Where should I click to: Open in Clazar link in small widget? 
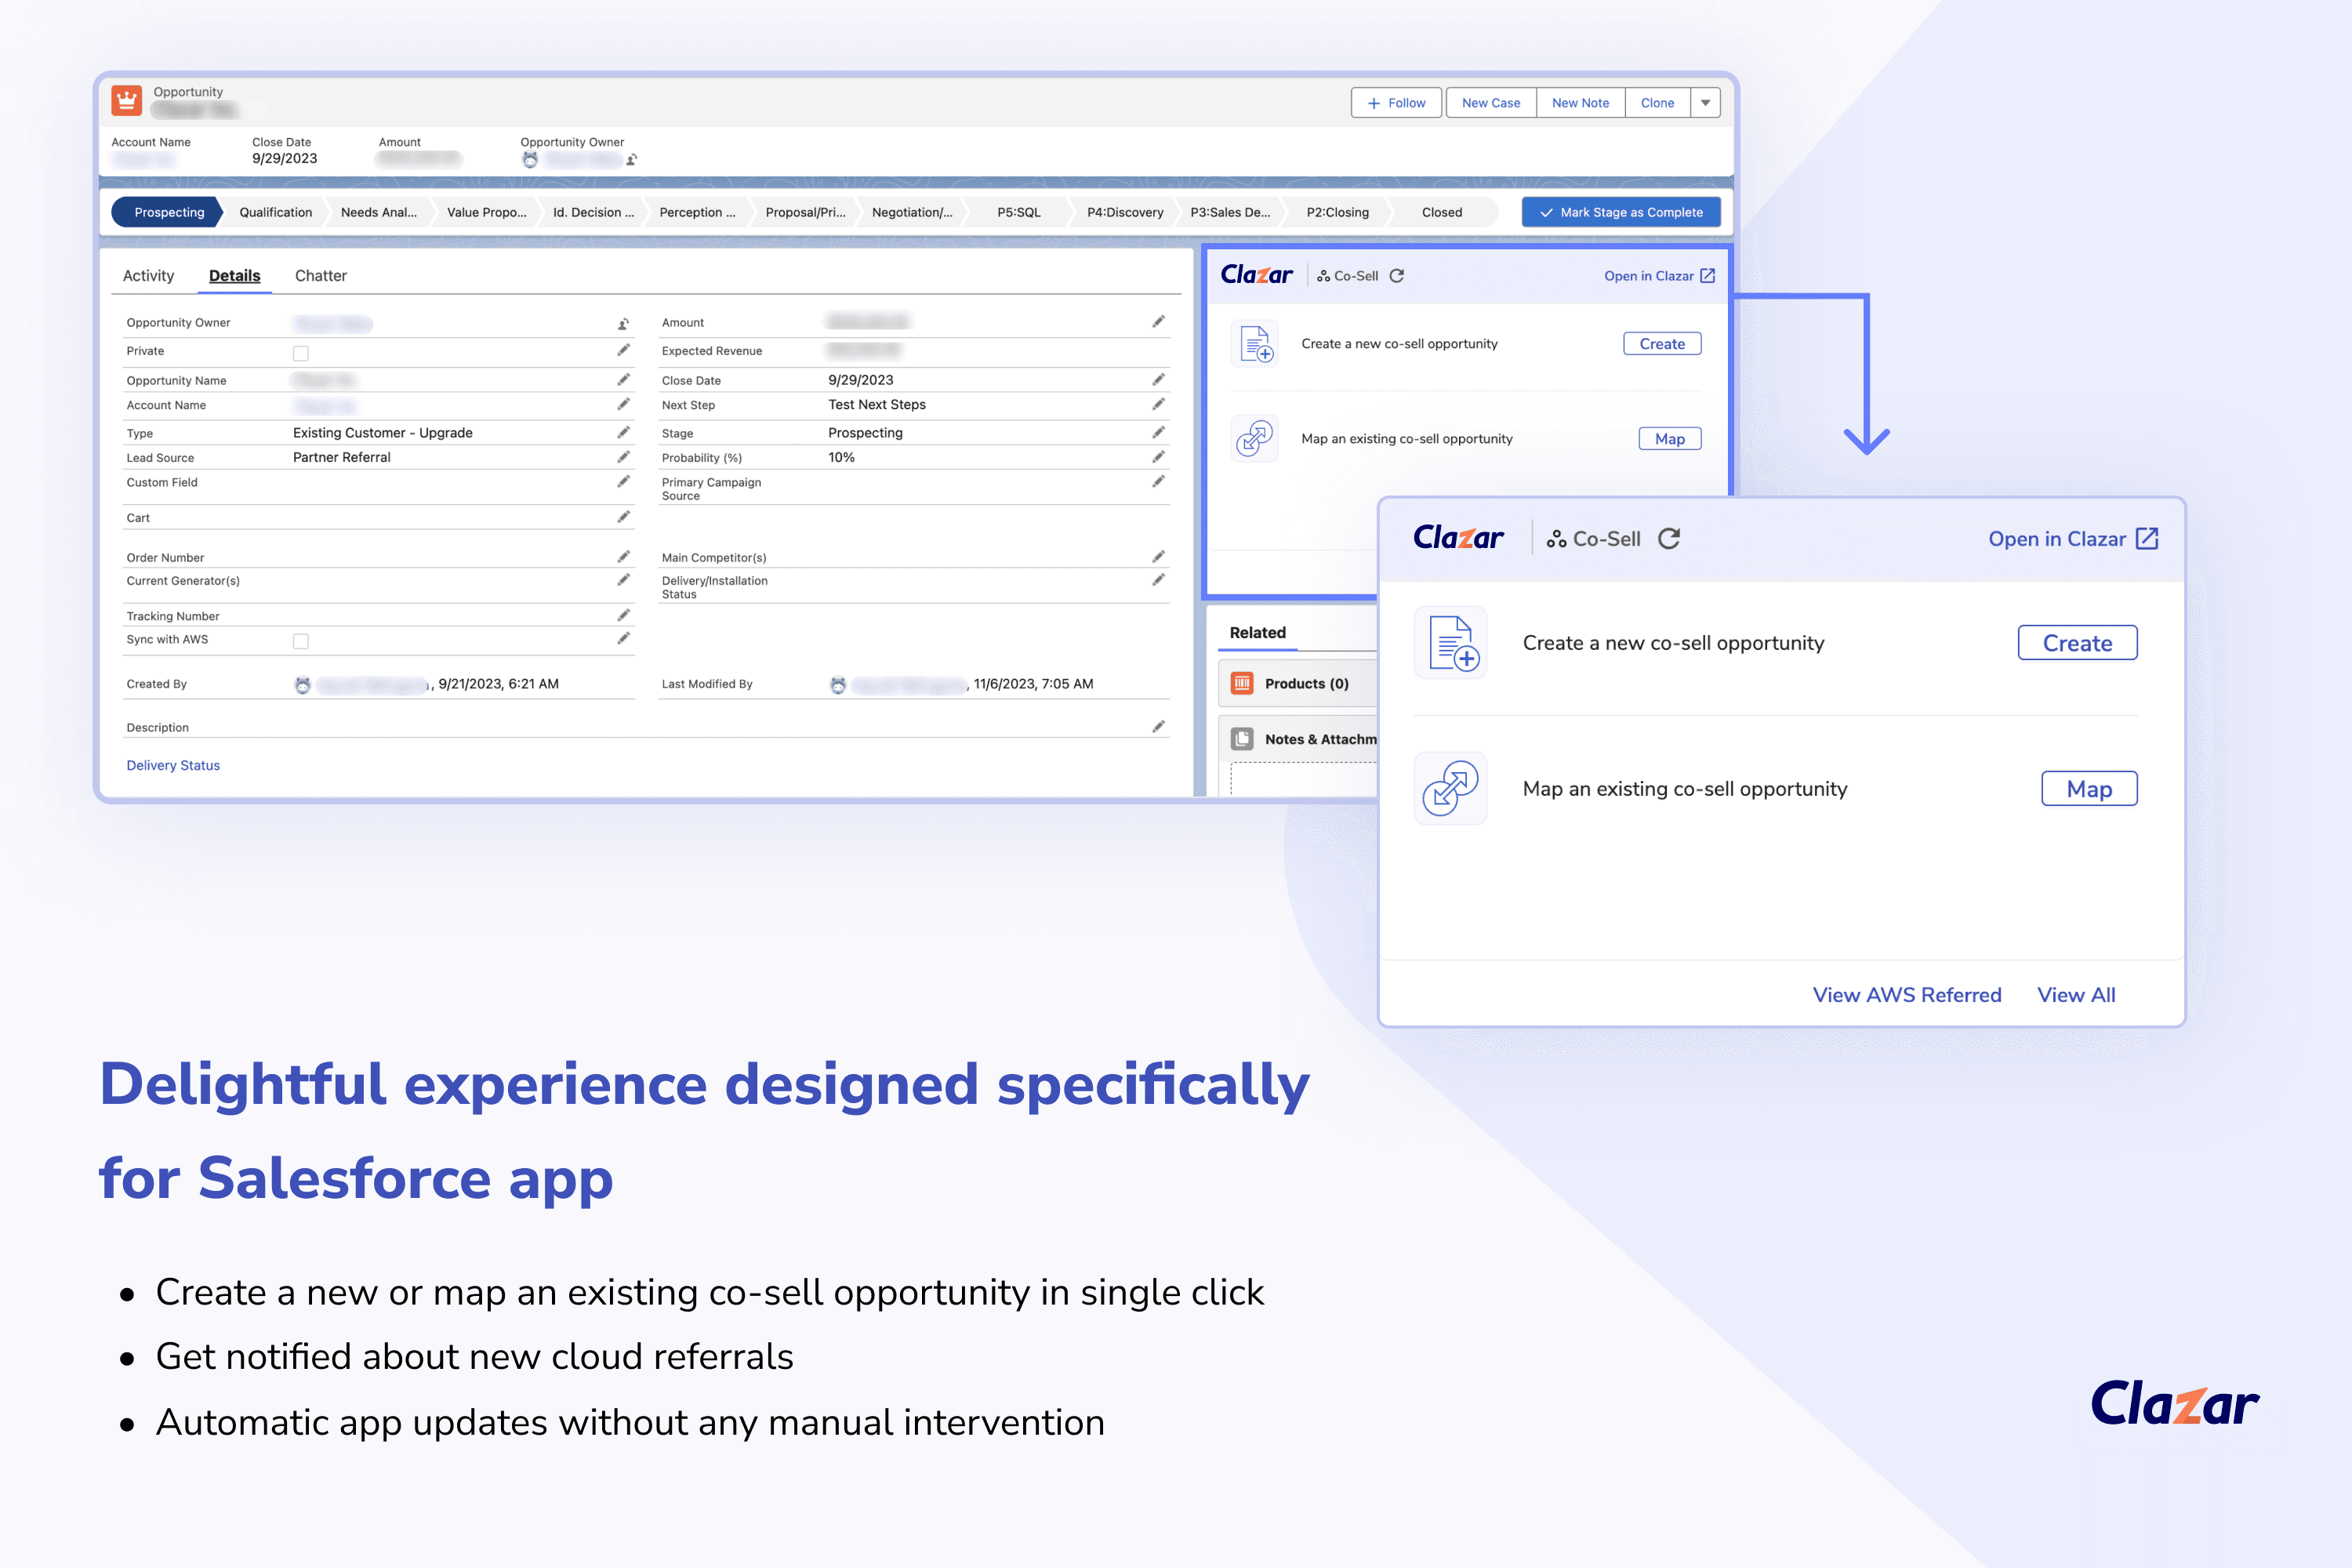click(x=1659, y=276)
